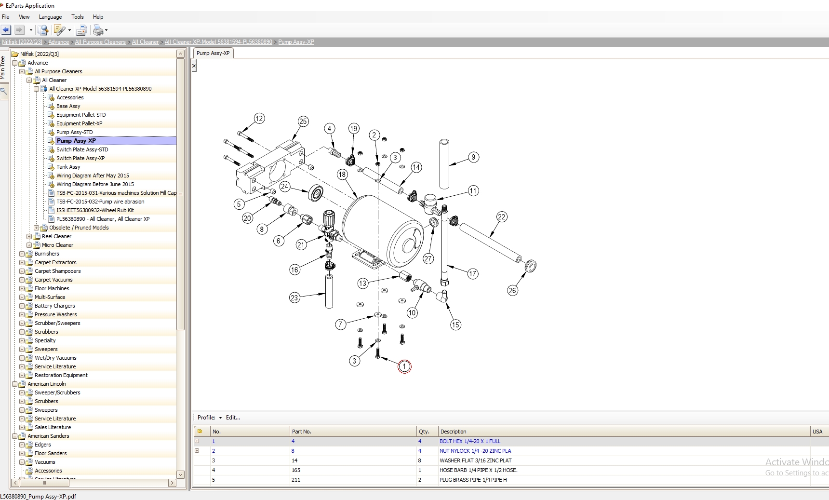Image resolution: width=829 pixels, height=500 pixels.
Task: Click the notes and links paperclip icon
Action: [60, 29]
